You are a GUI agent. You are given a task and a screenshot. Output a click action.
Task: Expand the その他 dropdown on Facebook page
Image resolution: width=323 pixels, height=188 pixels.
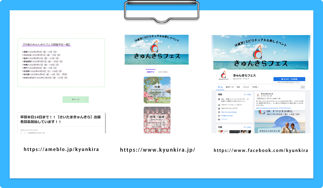pos(255,87)
